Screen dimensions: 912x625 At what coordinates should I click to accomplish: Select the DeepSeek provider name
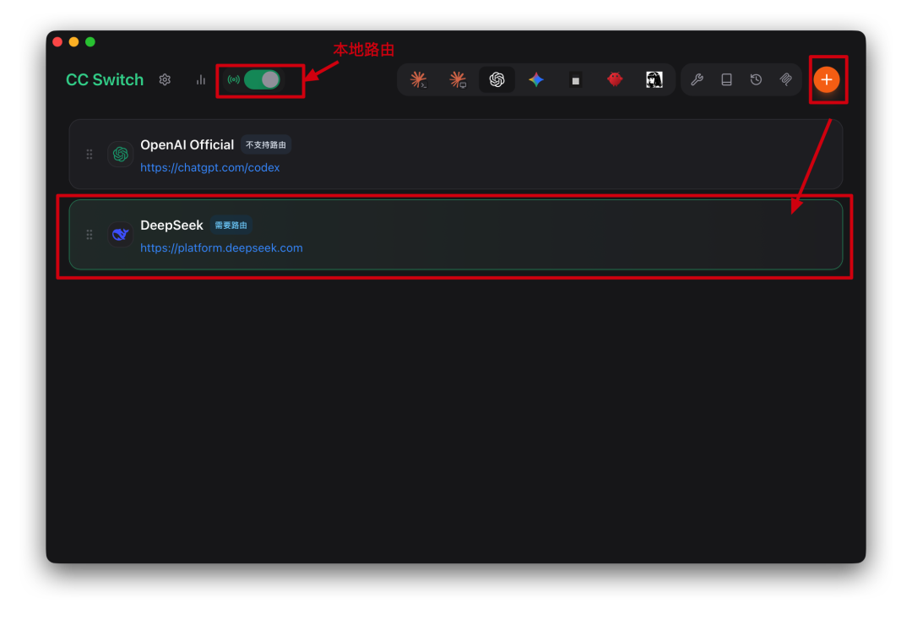[171, 226]
